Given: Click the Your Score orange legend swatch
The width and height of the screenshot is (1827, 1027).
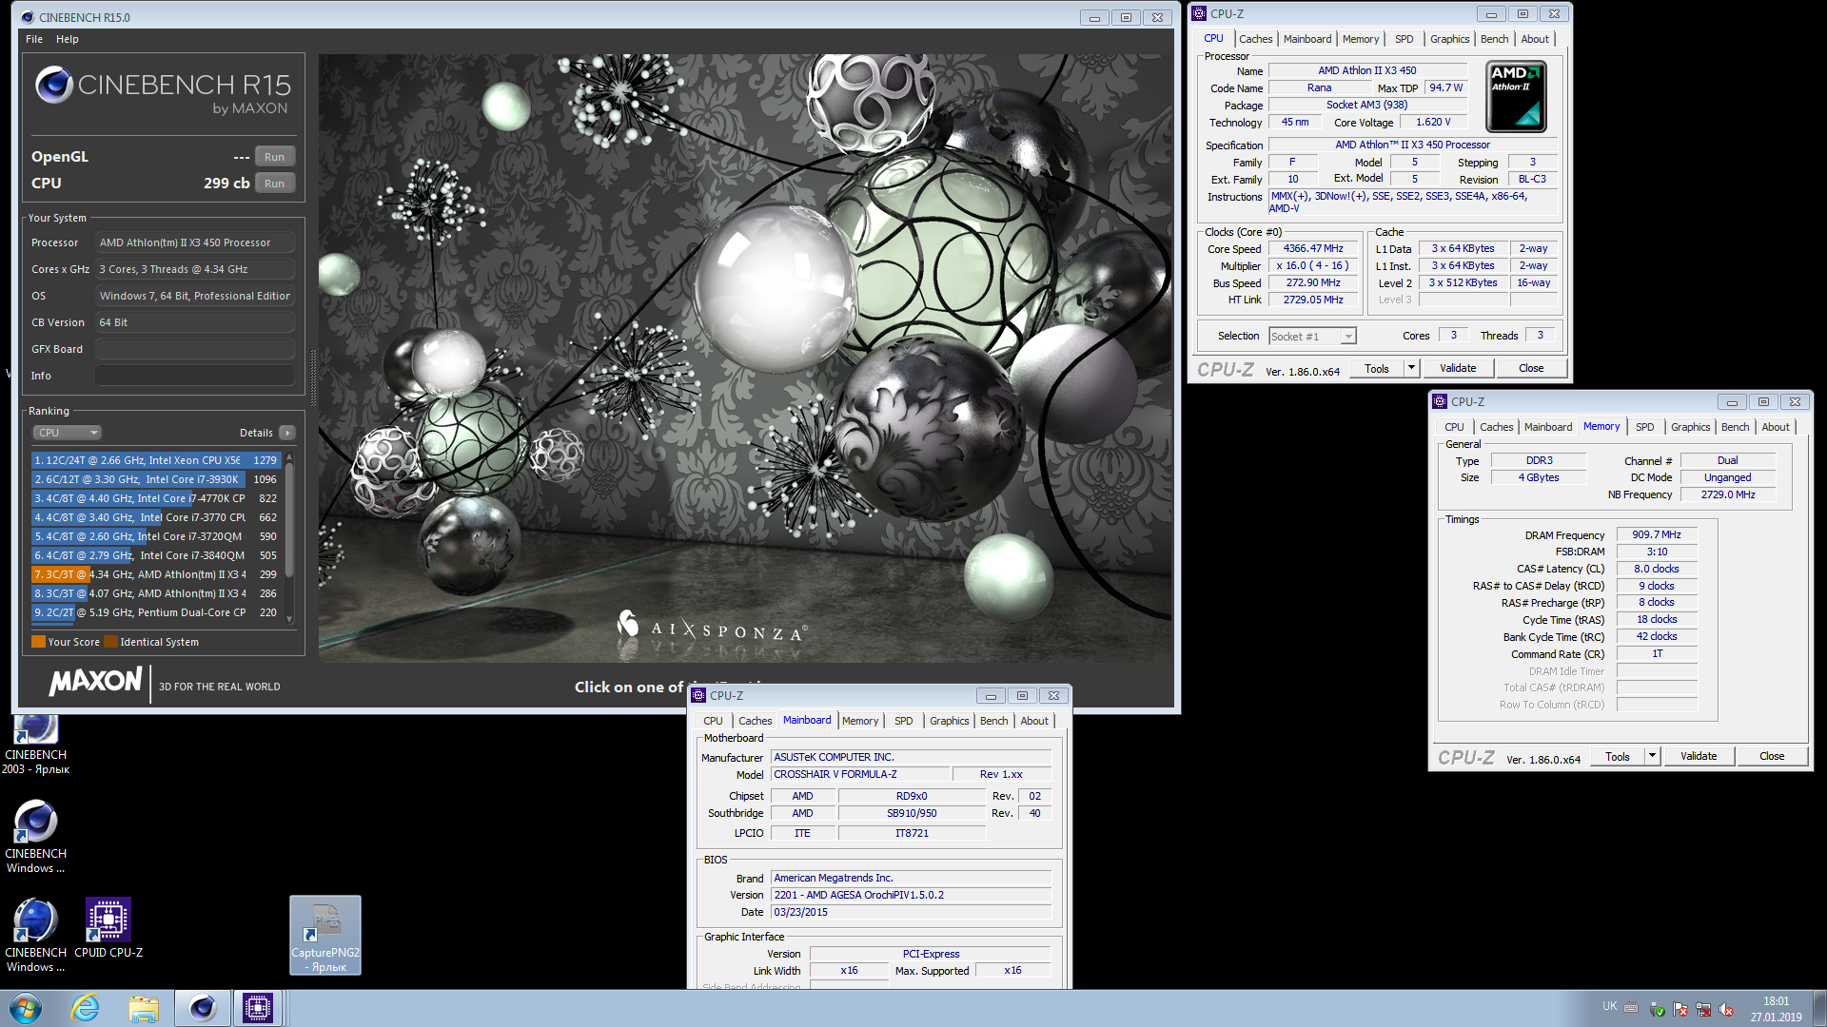Looking at the screenshot, I should click(x=38, y=642).
